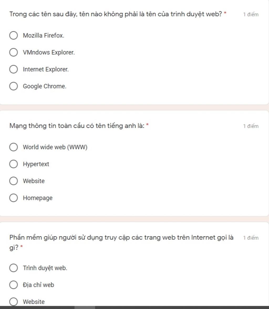
Task: Pick the Internet Explorer radio button
Action: click(14, 69)
